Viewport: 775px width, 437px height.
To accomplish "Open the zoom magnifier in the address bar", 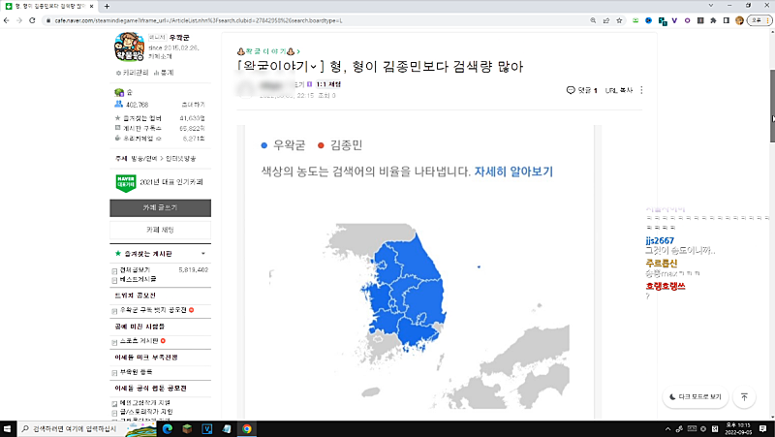I will click(593, 20).
